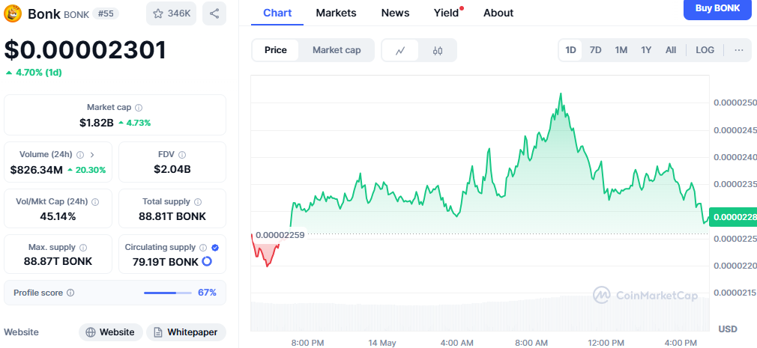Click the 45.14% Vol/Mkt Cap value
Viewport: 757px width, 348px height.
tap(58, 216)
